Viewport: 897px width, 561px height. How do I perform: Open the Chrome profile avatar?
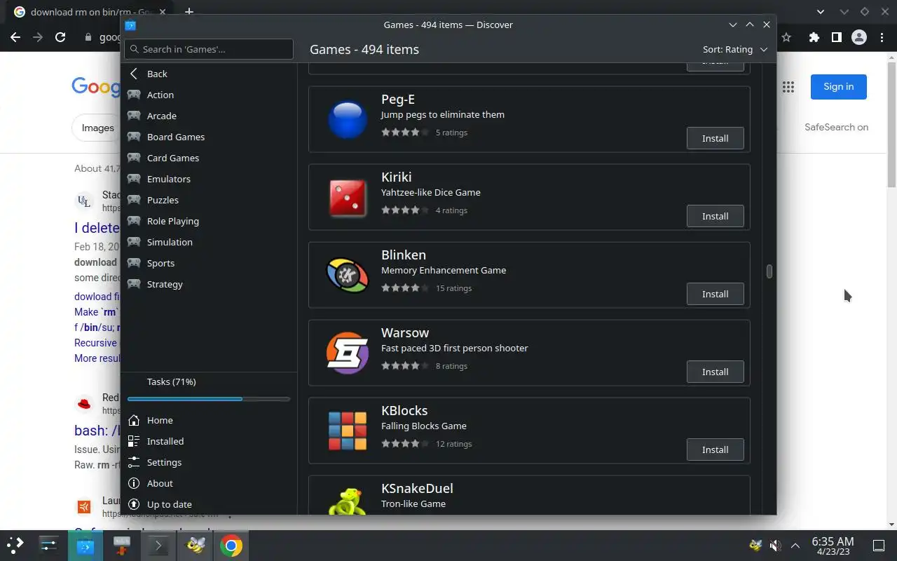point(859,37)
